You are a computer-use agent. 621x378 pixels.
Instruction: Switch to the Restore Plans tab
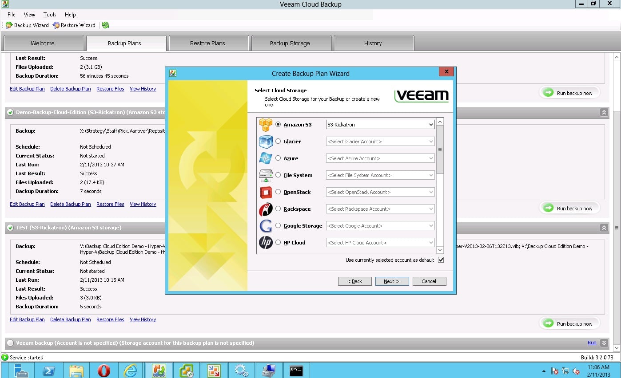(x=208, y=43)
